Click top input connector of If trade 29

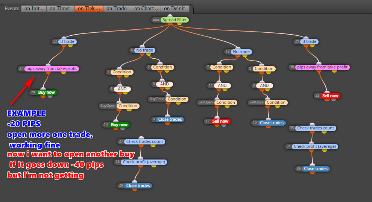[306, 38]
